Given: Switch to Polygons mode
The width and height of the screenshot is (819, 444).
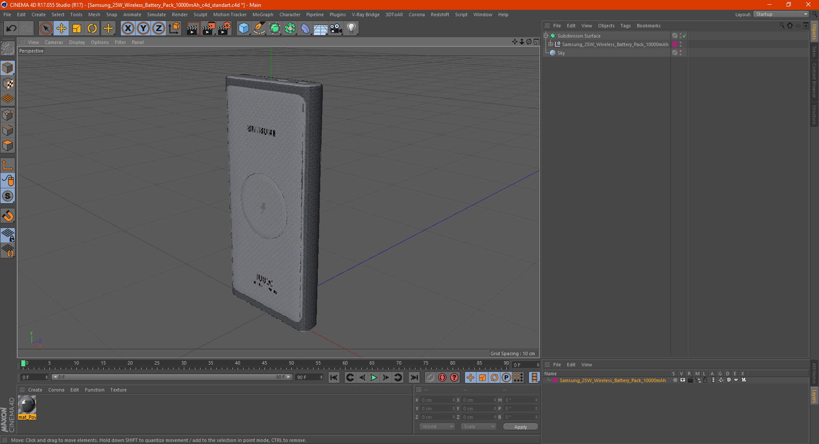Looking at the screenshot, I should [x=8, y=146].
